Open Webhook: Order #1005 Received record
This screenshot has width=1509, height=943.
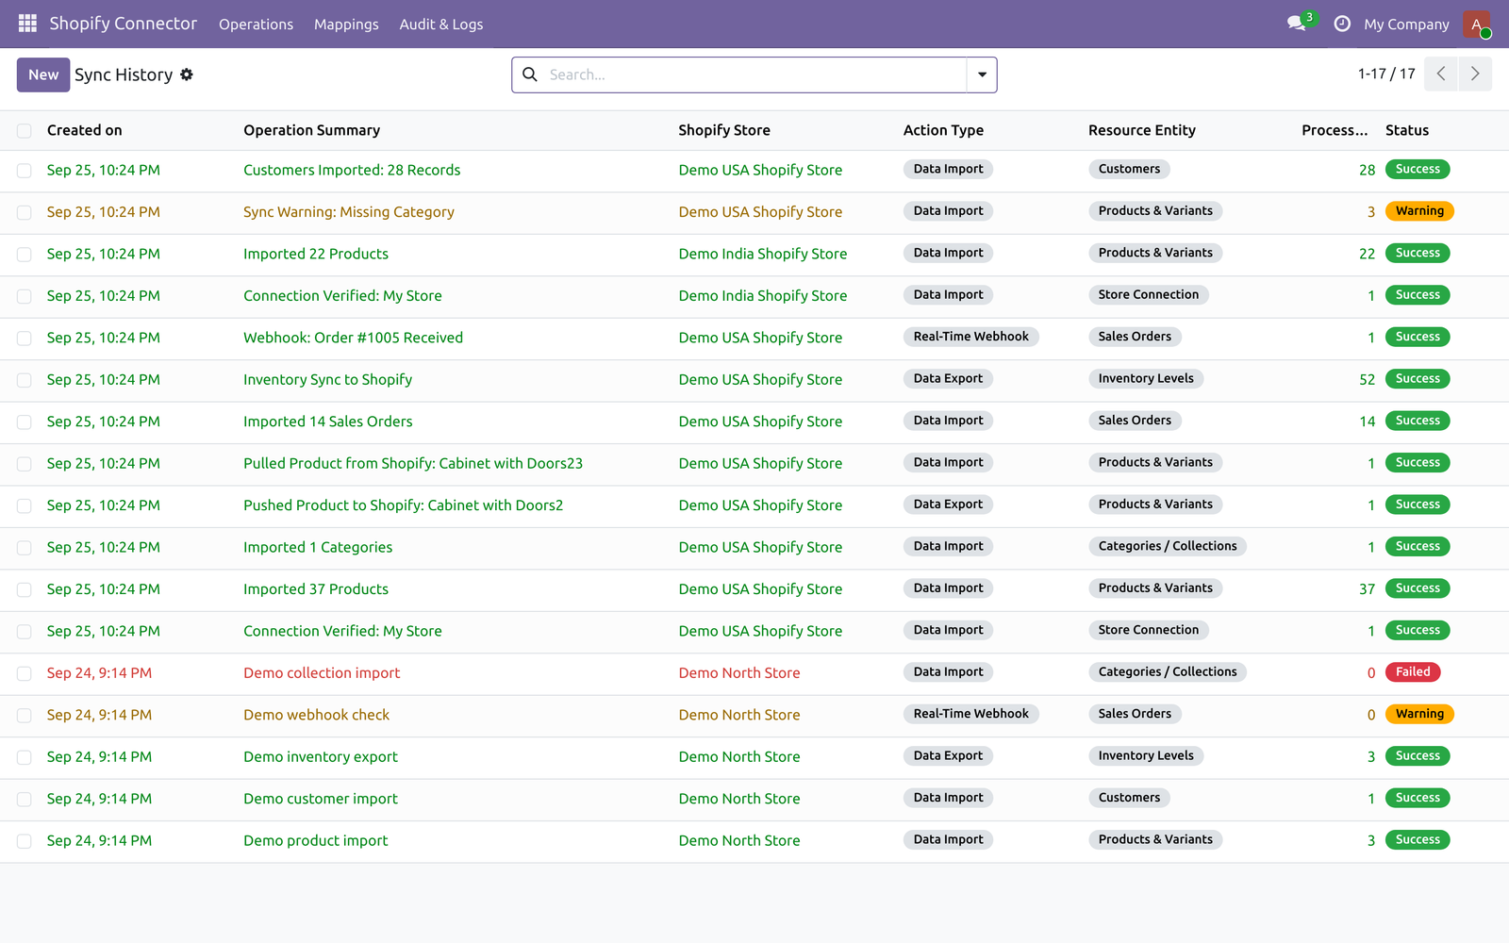(x=353, y=338)
